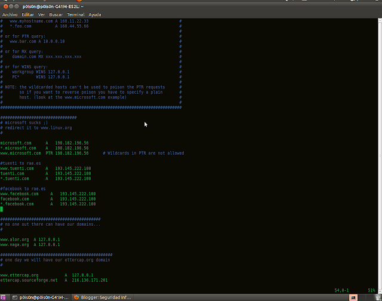The width and height of the screenshot is (382, 301).
Task: Open the Ver menu
Action: (41, 14)
